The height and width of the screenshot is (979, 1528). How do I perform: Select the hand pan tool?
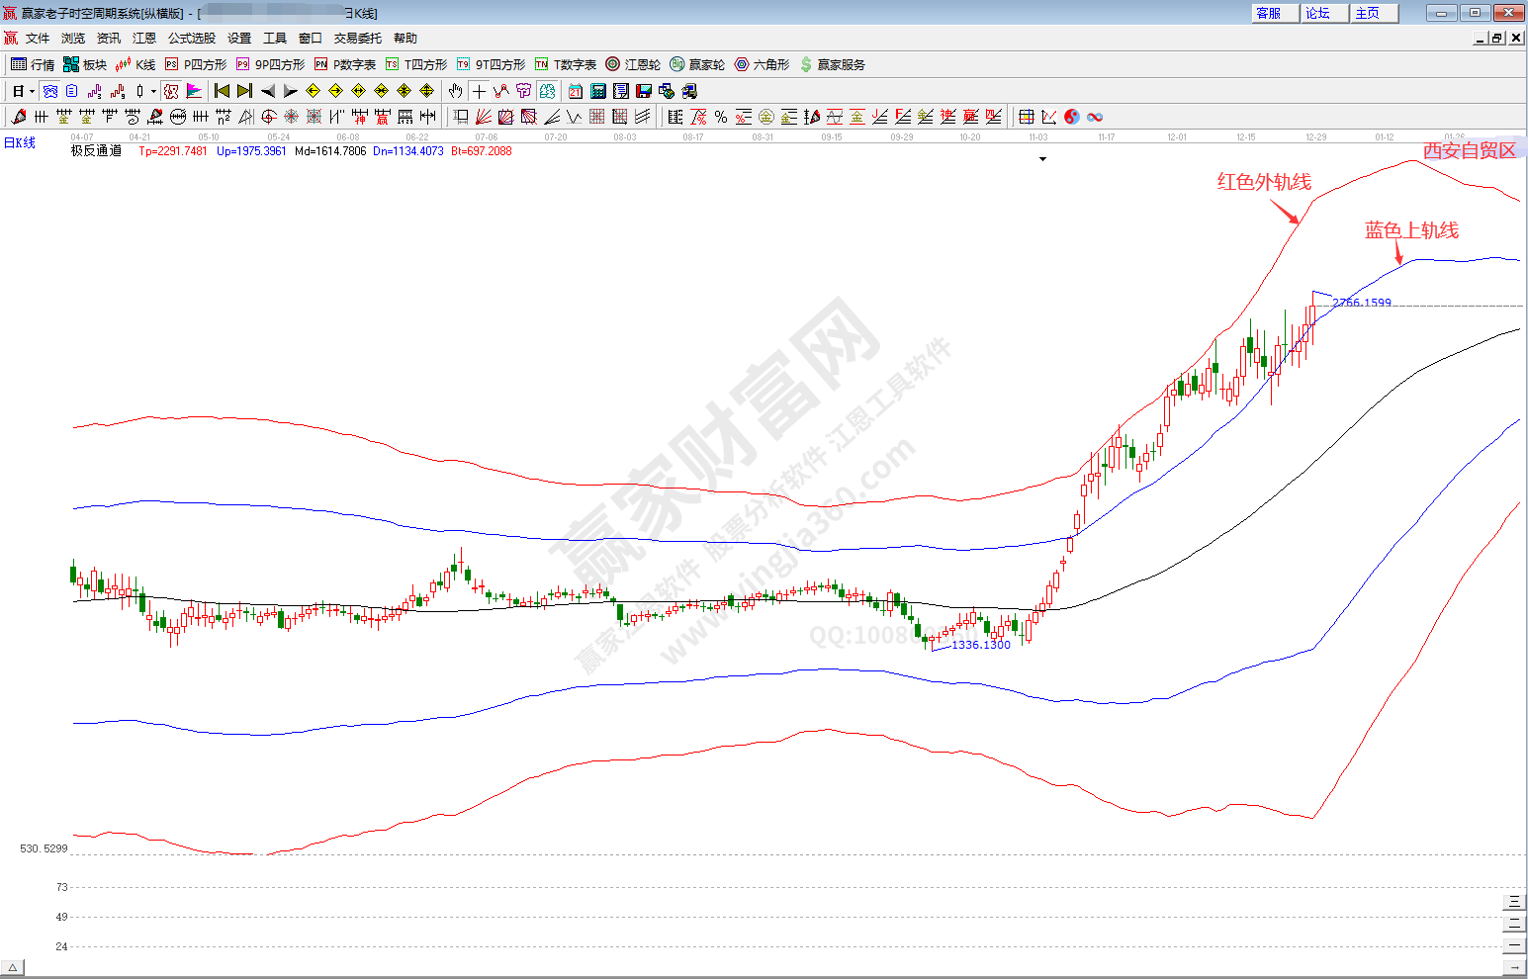pos(455,91)
